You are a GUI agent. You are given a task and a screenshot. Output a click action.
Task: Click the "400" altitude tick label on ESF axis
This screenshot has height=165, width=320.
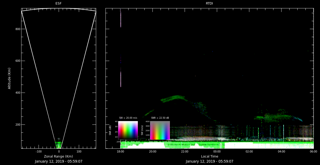(x=18, y=93)
